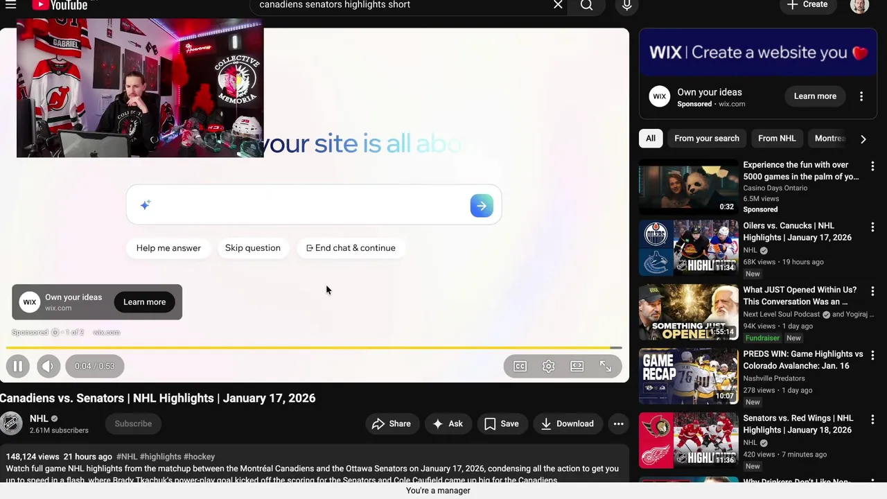Image resolution: width=887 pixels, height=499 pixels.
Task: Click the Wix logo in sidebar ad
Action: 660,96
